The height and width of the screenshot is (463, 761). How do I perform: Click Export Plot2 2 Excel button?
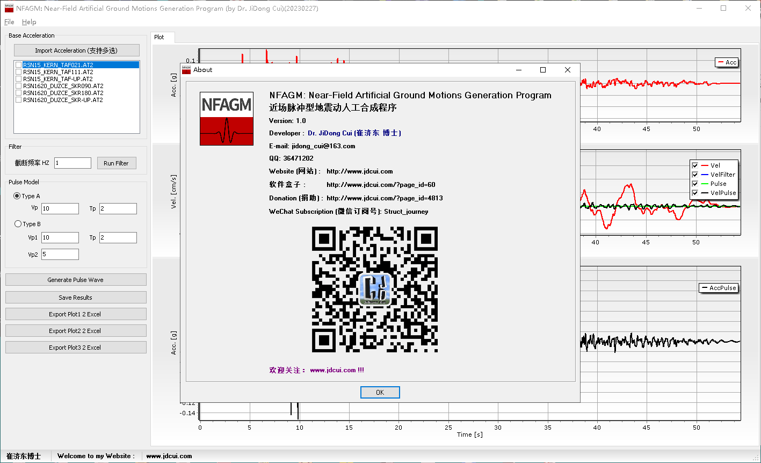click(x=76, y=331)
